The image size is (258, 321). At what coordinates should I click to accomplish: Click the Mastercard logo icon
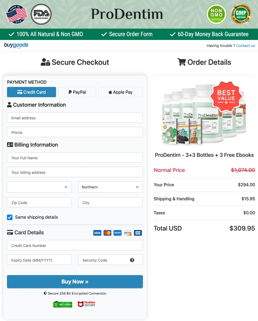coord(107,233)
